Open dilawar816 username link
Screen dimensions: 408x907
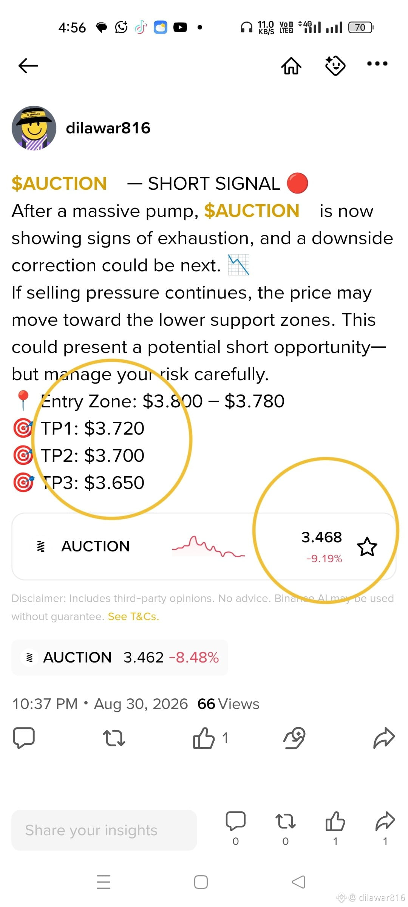(x=108, y=128)
